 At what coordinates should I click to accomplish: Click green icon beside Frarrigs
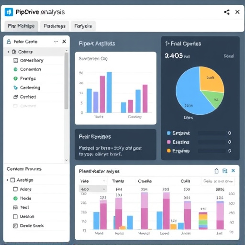coord(15,78)
